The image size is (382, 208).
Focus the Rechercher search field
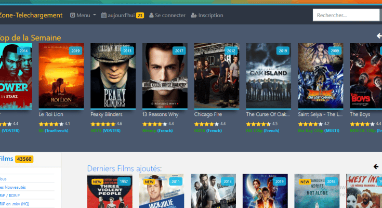pos(346,15)
